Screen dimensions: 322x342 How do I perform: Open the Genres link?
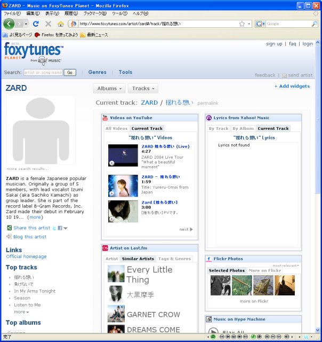[x=97, y=72]
